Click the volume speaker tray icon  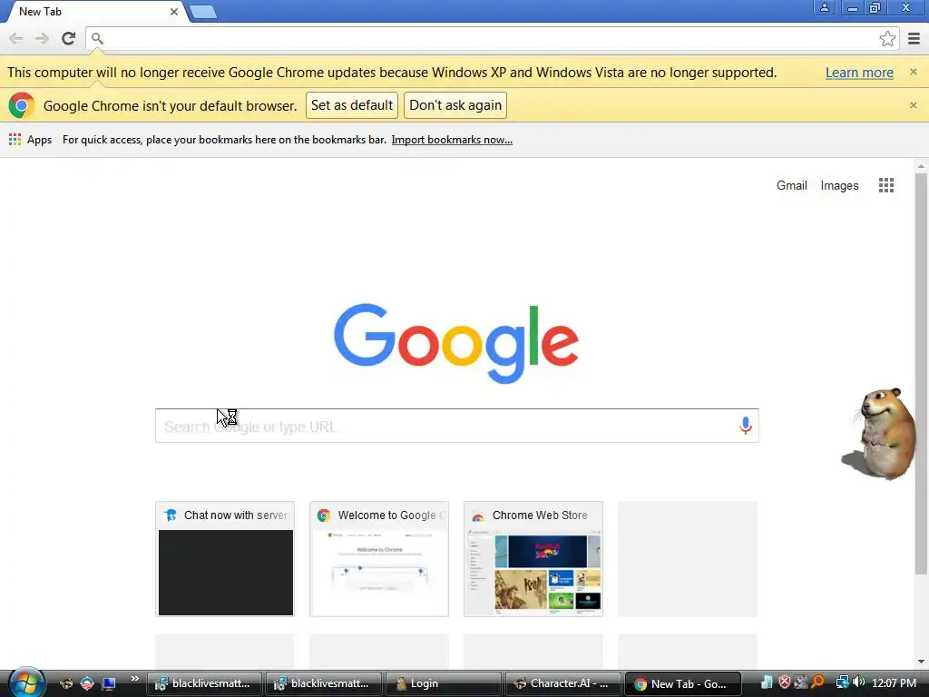tap(858, 682)
